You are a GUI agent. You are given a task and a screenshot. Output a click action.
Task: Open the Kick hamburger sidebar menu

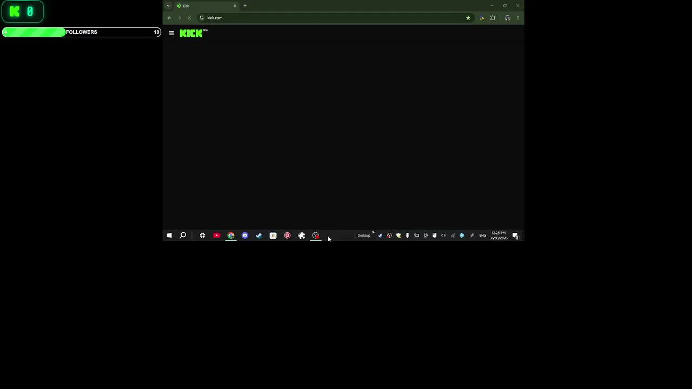pos(171,33)
